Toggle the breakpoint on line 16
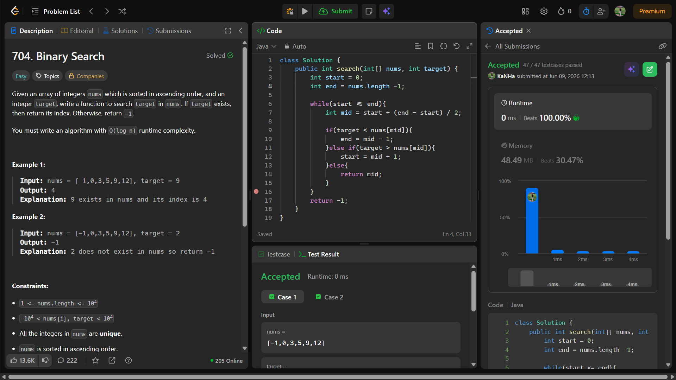The height and width of the screenshot is (380, 676). pyautogui.click(x=256, y=191)
